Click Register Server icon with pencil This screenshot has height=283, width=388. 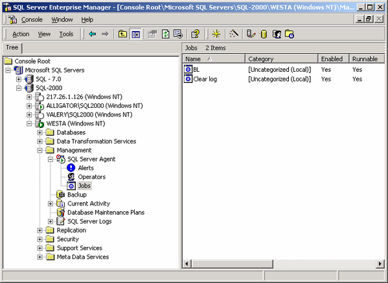(251, 34)
